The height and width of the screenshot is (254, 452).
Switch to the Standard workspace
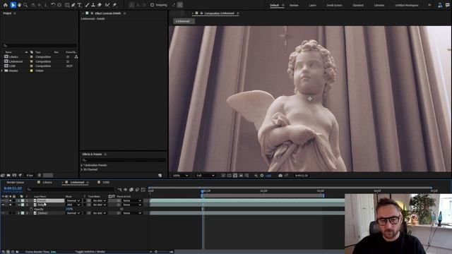click(x=358, y=5)
